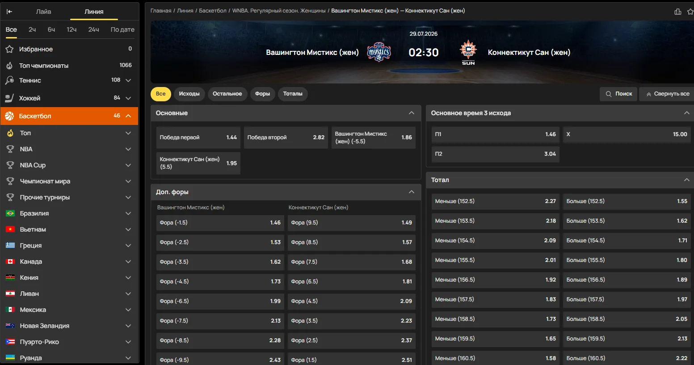694x365 pixels.
Task: Open the WNBA regular season breadcrumb link
Action: click(279, 11)
